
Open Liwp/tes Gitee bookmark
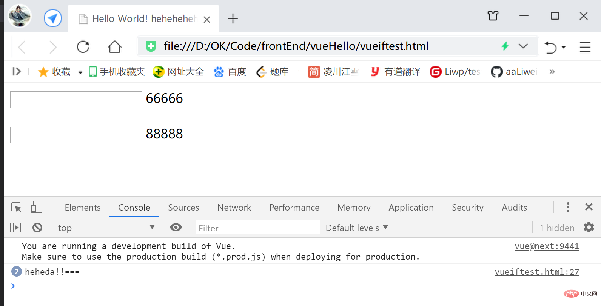pos(455,72)
